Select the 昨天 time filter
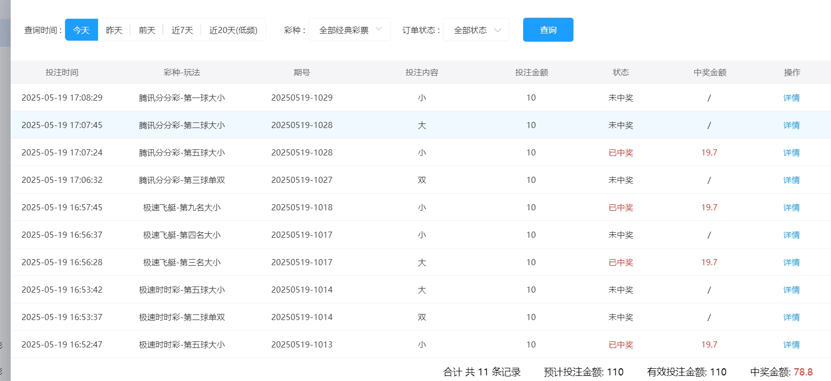The height and width of the screenshot is (381, 831). (114, 30)
